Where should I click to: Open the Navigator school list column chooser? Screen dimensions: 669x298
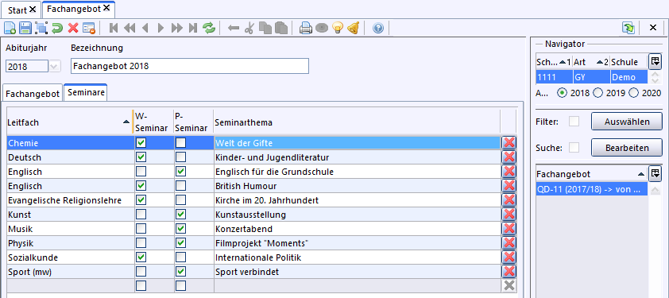(655, 61)
